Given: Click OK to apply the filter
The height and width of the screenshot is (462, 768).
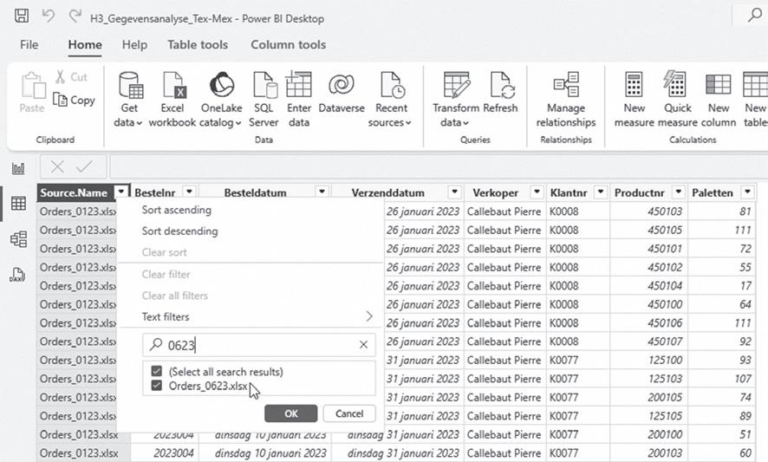Looking at the screenshot, I should coord(291,413).
